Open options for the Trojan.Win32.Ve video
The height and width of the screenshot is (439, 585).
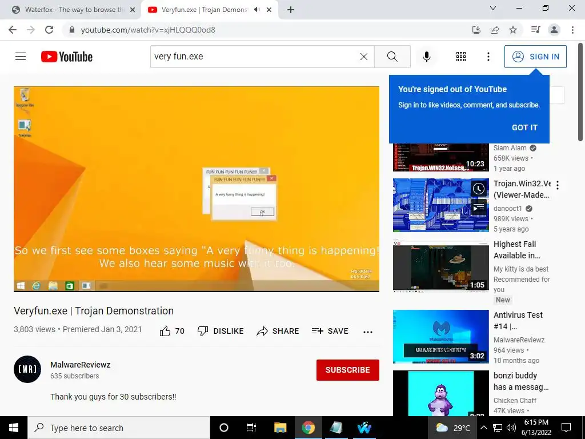point(558,185)
